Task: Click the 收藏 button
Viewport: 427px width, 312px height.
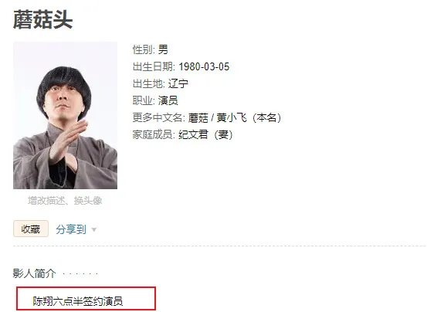Action: pos(31,229)
